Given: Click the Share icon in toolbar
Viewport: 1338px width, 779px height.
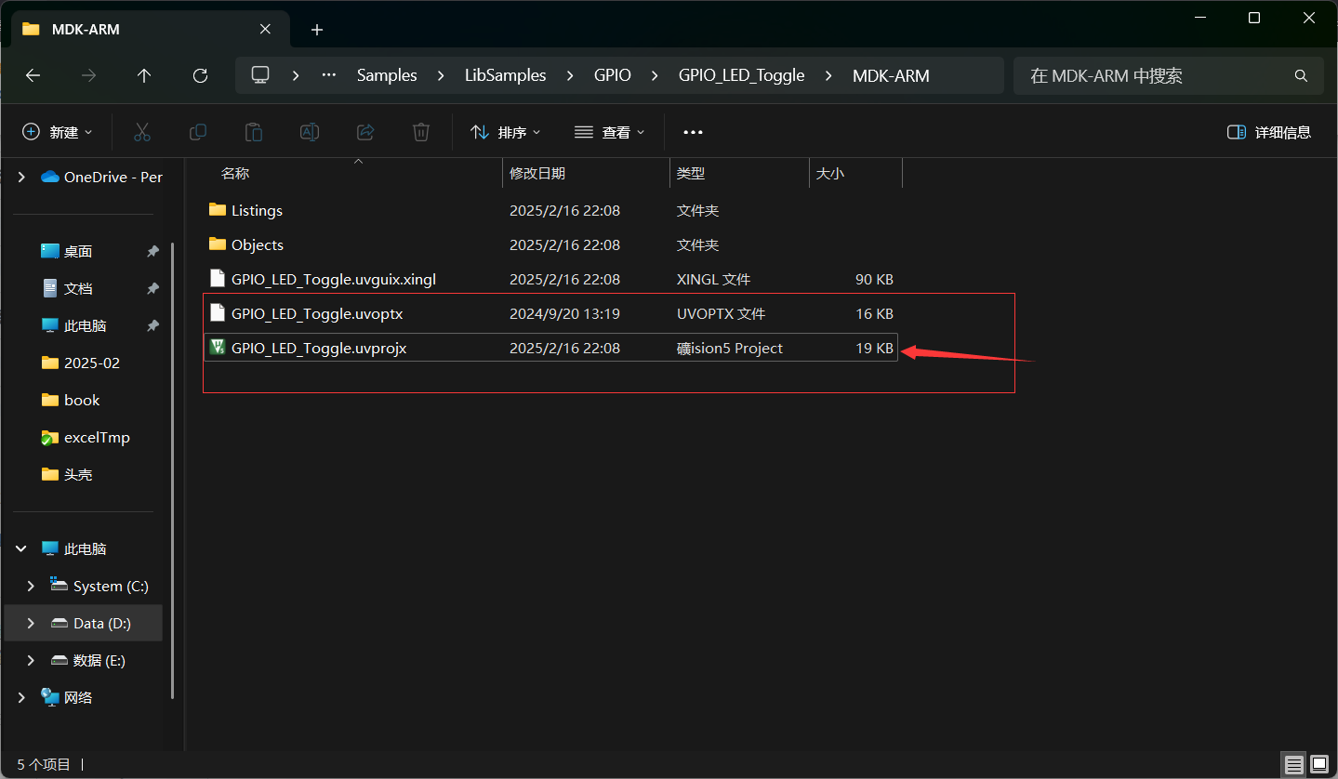Looking at the screenshot, I should pyautogui.click(x=365, y=132).
